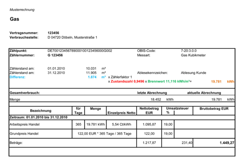244x164 pixels.
Task: Select the orange 19.781 kWh result
Action: pyautogui.click(x=222, y=82)
